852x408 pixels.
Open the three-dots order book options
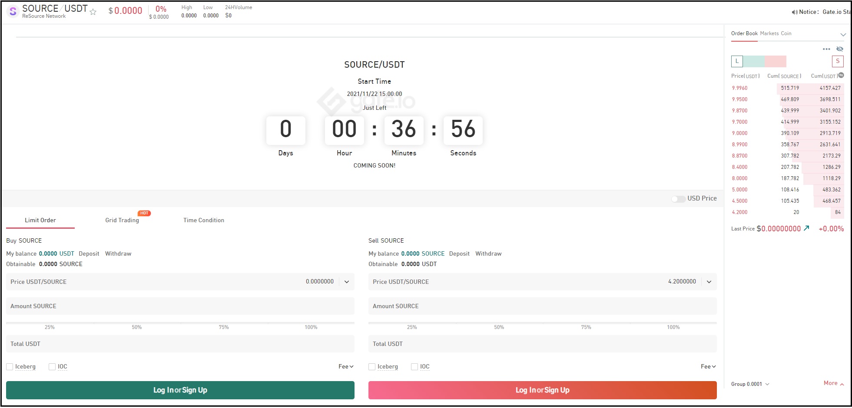click(826, 49)
